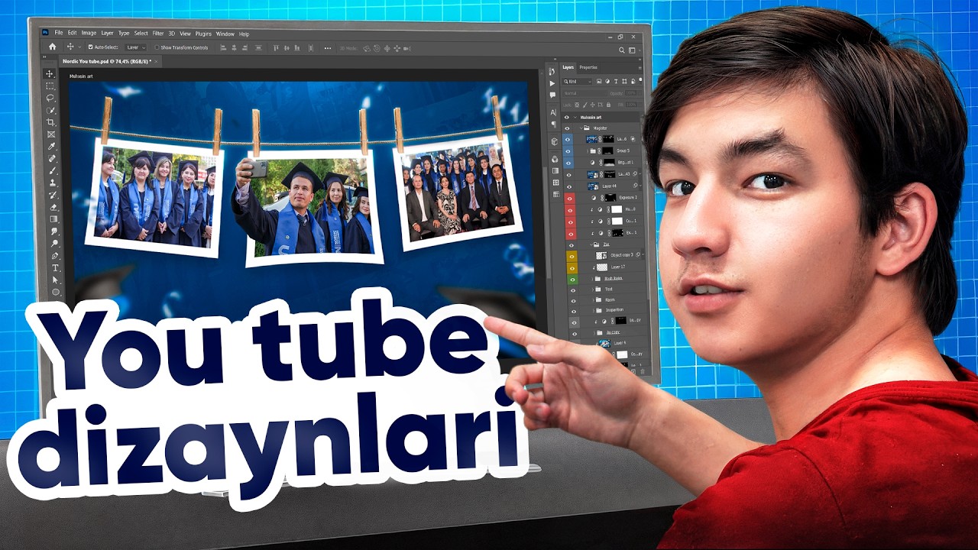Hide the Muhosin art group

pyautogui.click(x=566, y=118)
